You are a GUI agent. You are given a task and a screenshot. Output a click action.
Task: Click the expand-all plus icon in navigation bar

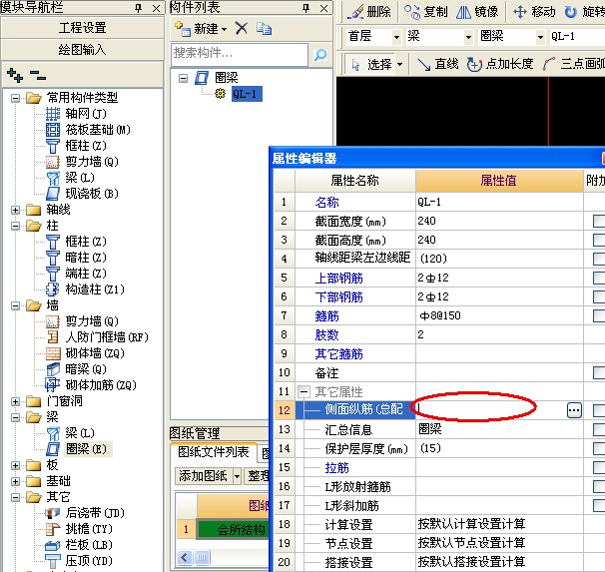[15, 75]
